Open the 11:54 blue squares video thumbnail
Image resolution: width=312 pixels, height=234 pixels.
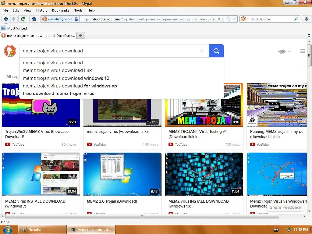[x=204, y=174]
